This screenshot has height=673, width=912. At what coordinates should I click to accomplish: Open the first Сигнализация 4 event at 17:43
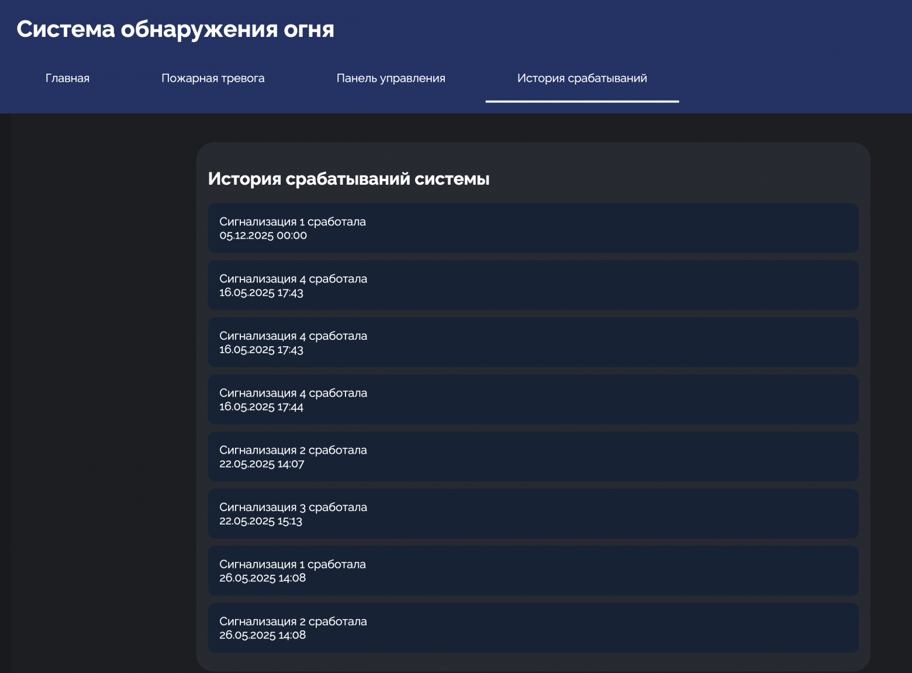click(x=531, y=285)
